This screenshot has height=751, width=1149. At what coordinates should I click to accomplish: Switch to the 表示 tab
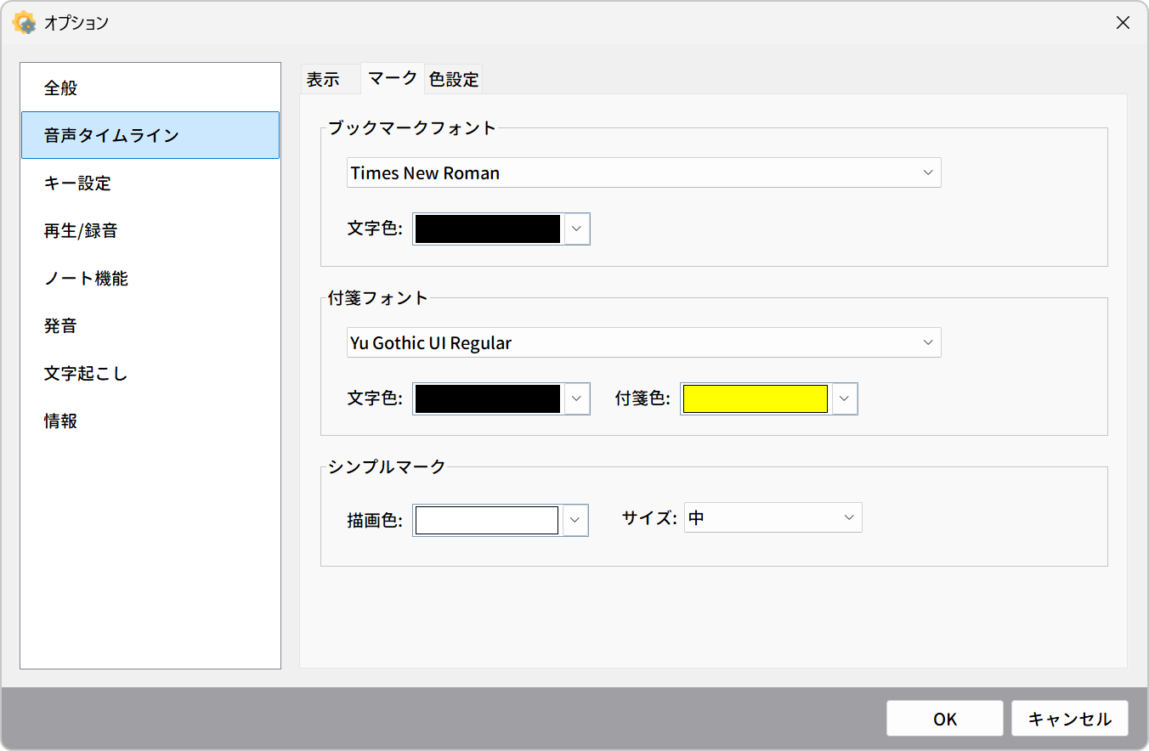[330, 79]
